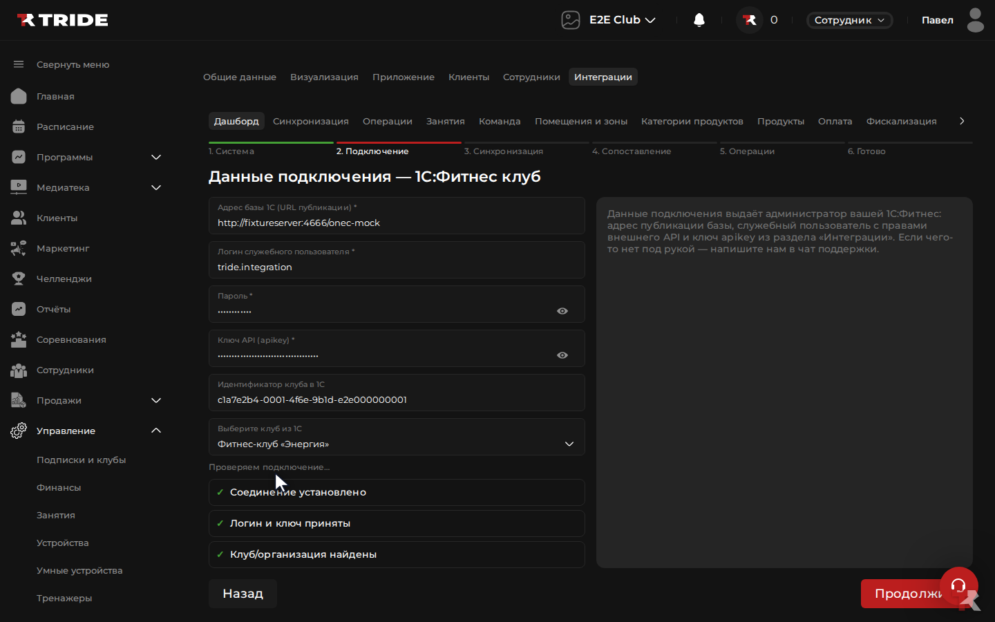Open the Занятия sub-tab
The image size is (995, 622).
click(446, 121)
